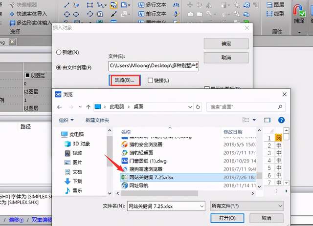The height and width of the screenshot is (226, 313).
Task: Click the 打开(O) button
Action: pos(227,218)
